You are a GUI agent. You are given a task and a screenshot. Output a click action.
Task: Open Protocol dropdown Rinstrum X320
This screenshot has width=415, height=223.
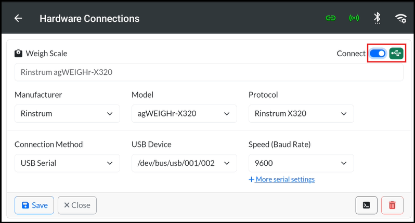pyautogui.click(x=301, y=113)
